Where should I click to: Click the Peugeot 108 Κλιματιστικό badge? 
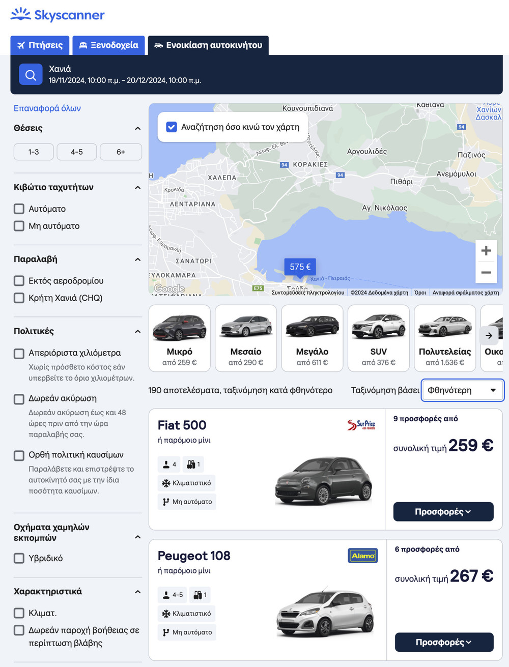coord(187,614)
